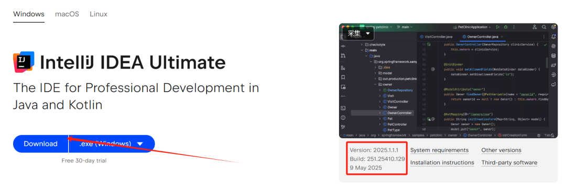Click 'Version: 2025.1.1.1' text
The height and width of the screenshot is (190, 566).
pos(374,150)
